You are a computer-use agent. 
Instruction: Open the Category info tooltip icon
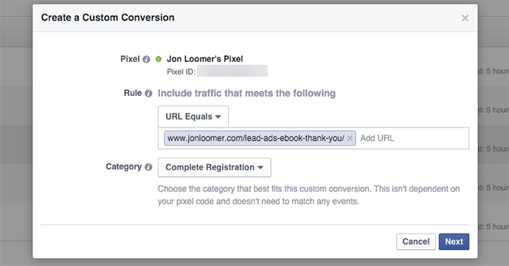tap(148, 167)
